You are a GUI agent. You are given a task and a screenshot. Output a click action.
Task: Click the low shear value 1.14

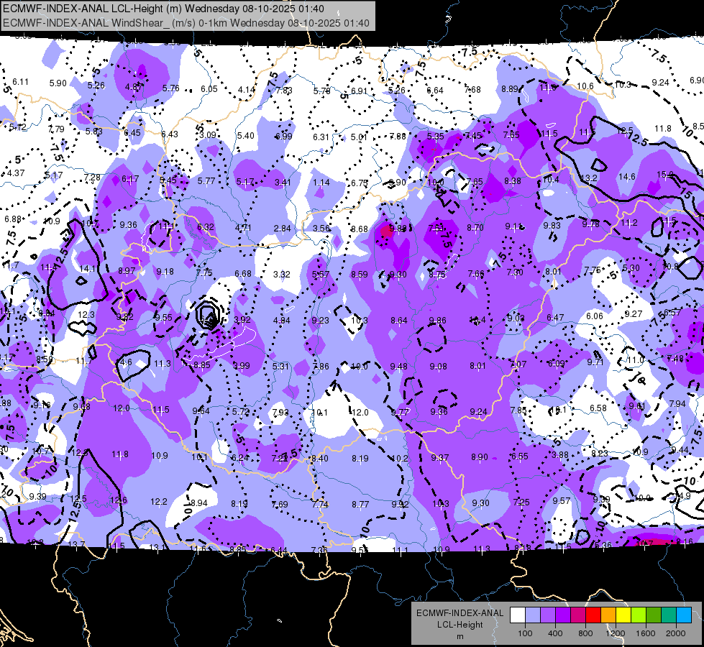tap(321, 183)
